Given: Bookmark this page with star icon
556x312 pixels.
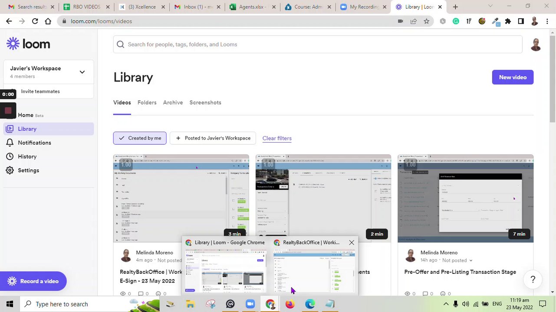Looking at the screenshot, I should pos(426,21).
